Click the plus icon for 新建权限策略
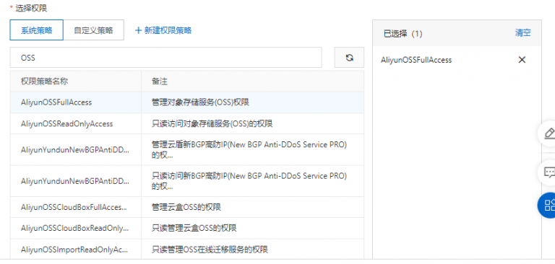The height and width of the screenshot is (264, 555). click(x=139, y=30)
